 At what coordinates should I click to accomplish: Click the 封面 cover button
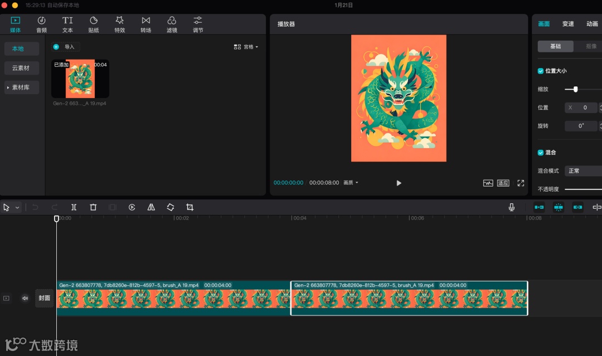click(x=44, y=298)
